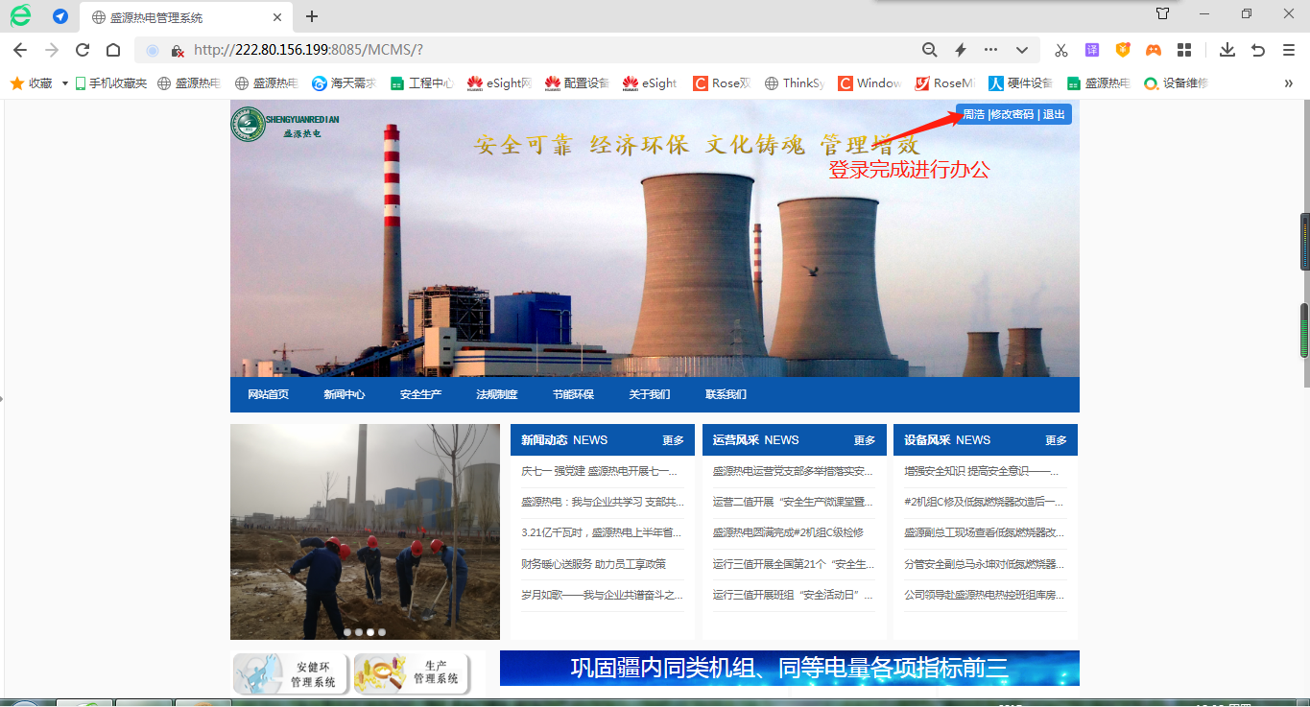
Task: Click 更多 in the 运营风采 NEWS panel
Action: tap(865, 440)
